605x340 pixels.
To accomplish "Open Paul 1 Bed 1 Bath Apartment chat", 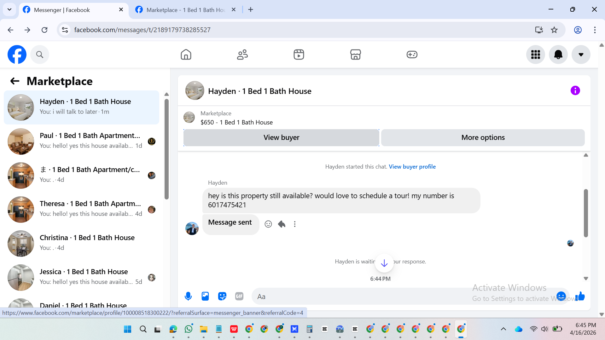I will [x=81, y=141].
